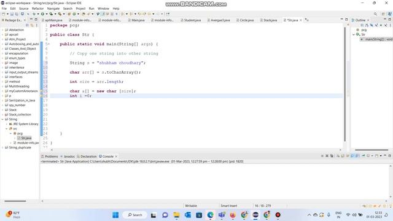Click Remove All Terminated Launches icon
393x221 pixels.
click(x=332, y=156)
